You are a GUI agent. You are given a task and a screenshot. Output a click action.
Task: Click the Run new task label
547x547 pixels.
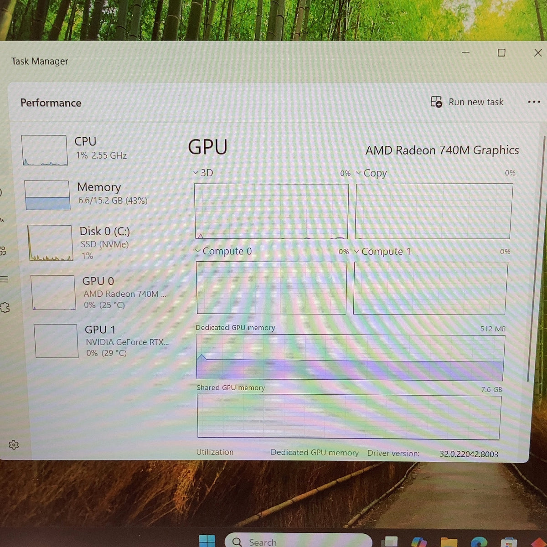tap(476, 102)
